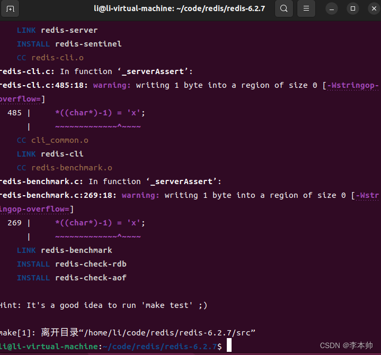Image resolution: width=381 pixels, height=355 pixels.
Task: Close the terminal window
Action: coord(374,9)
